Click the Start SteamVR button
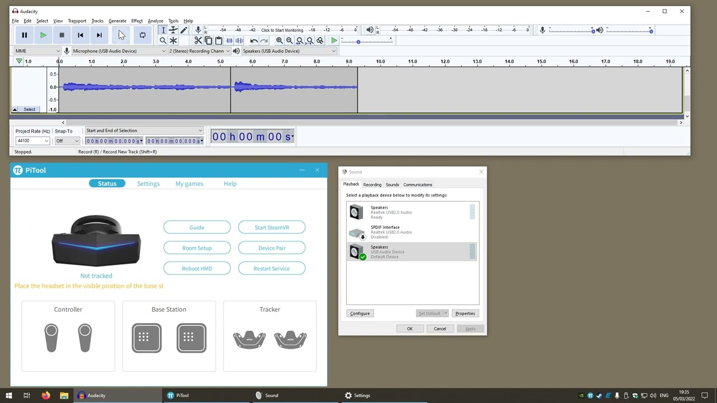This screenshot has width=717, height=403. (272, 227)
